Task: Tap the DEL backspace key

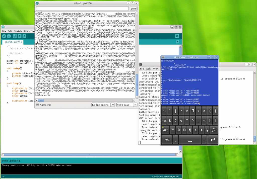Action: click(x=214, y=130)
